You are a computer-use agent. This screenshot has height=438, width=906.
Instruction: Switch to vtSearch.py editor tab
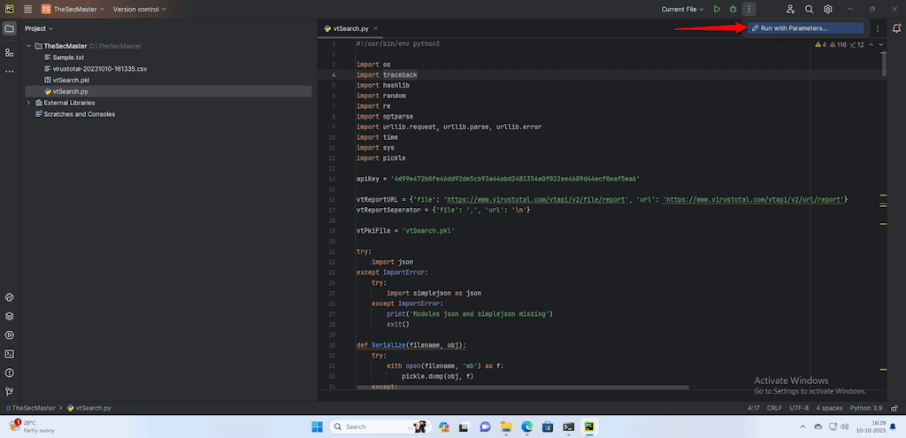click(347, 28)
